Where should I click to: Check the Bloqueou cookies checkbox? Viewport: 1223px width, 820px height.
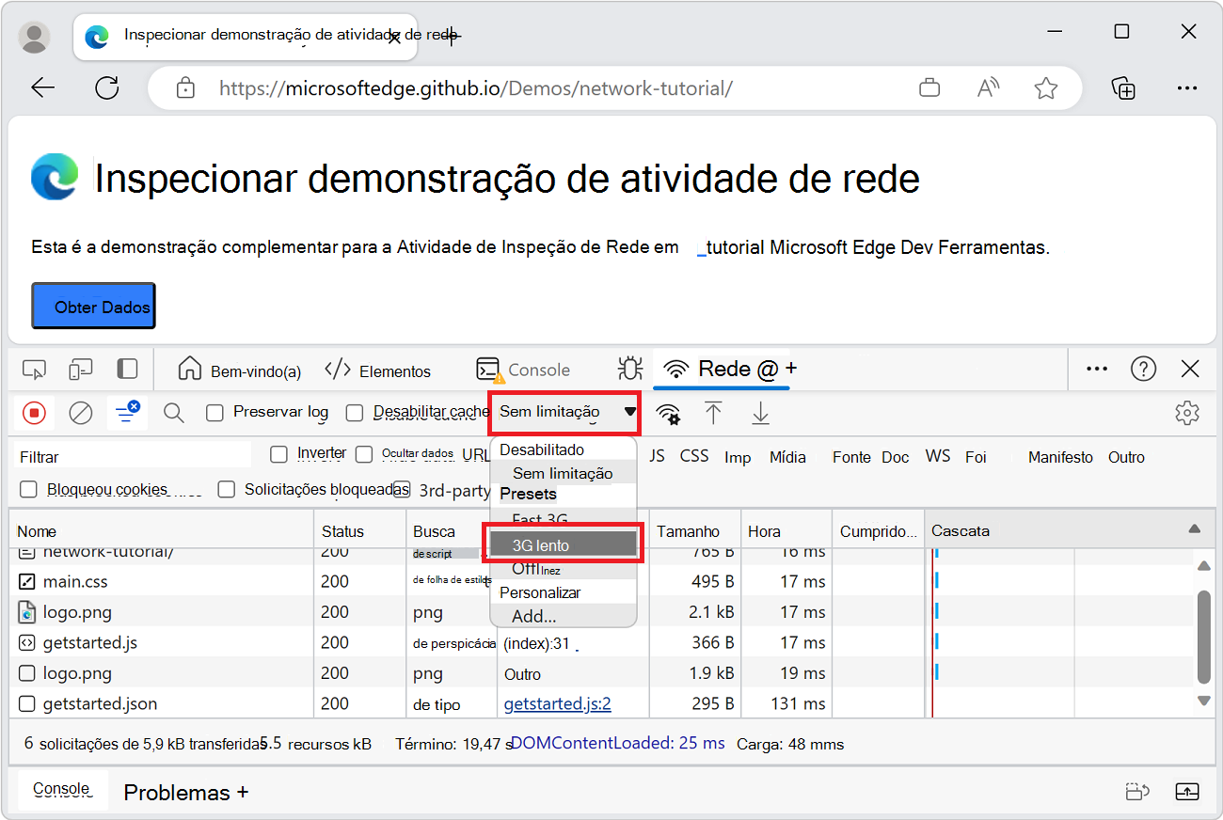point(29,489)
